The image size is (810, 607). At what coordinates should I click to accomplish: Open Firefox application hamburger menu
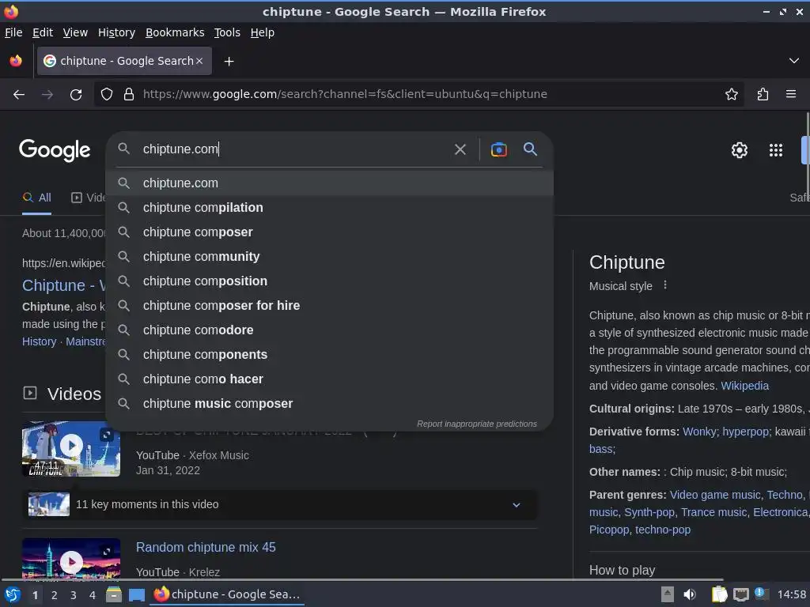[x=791, y=95]
